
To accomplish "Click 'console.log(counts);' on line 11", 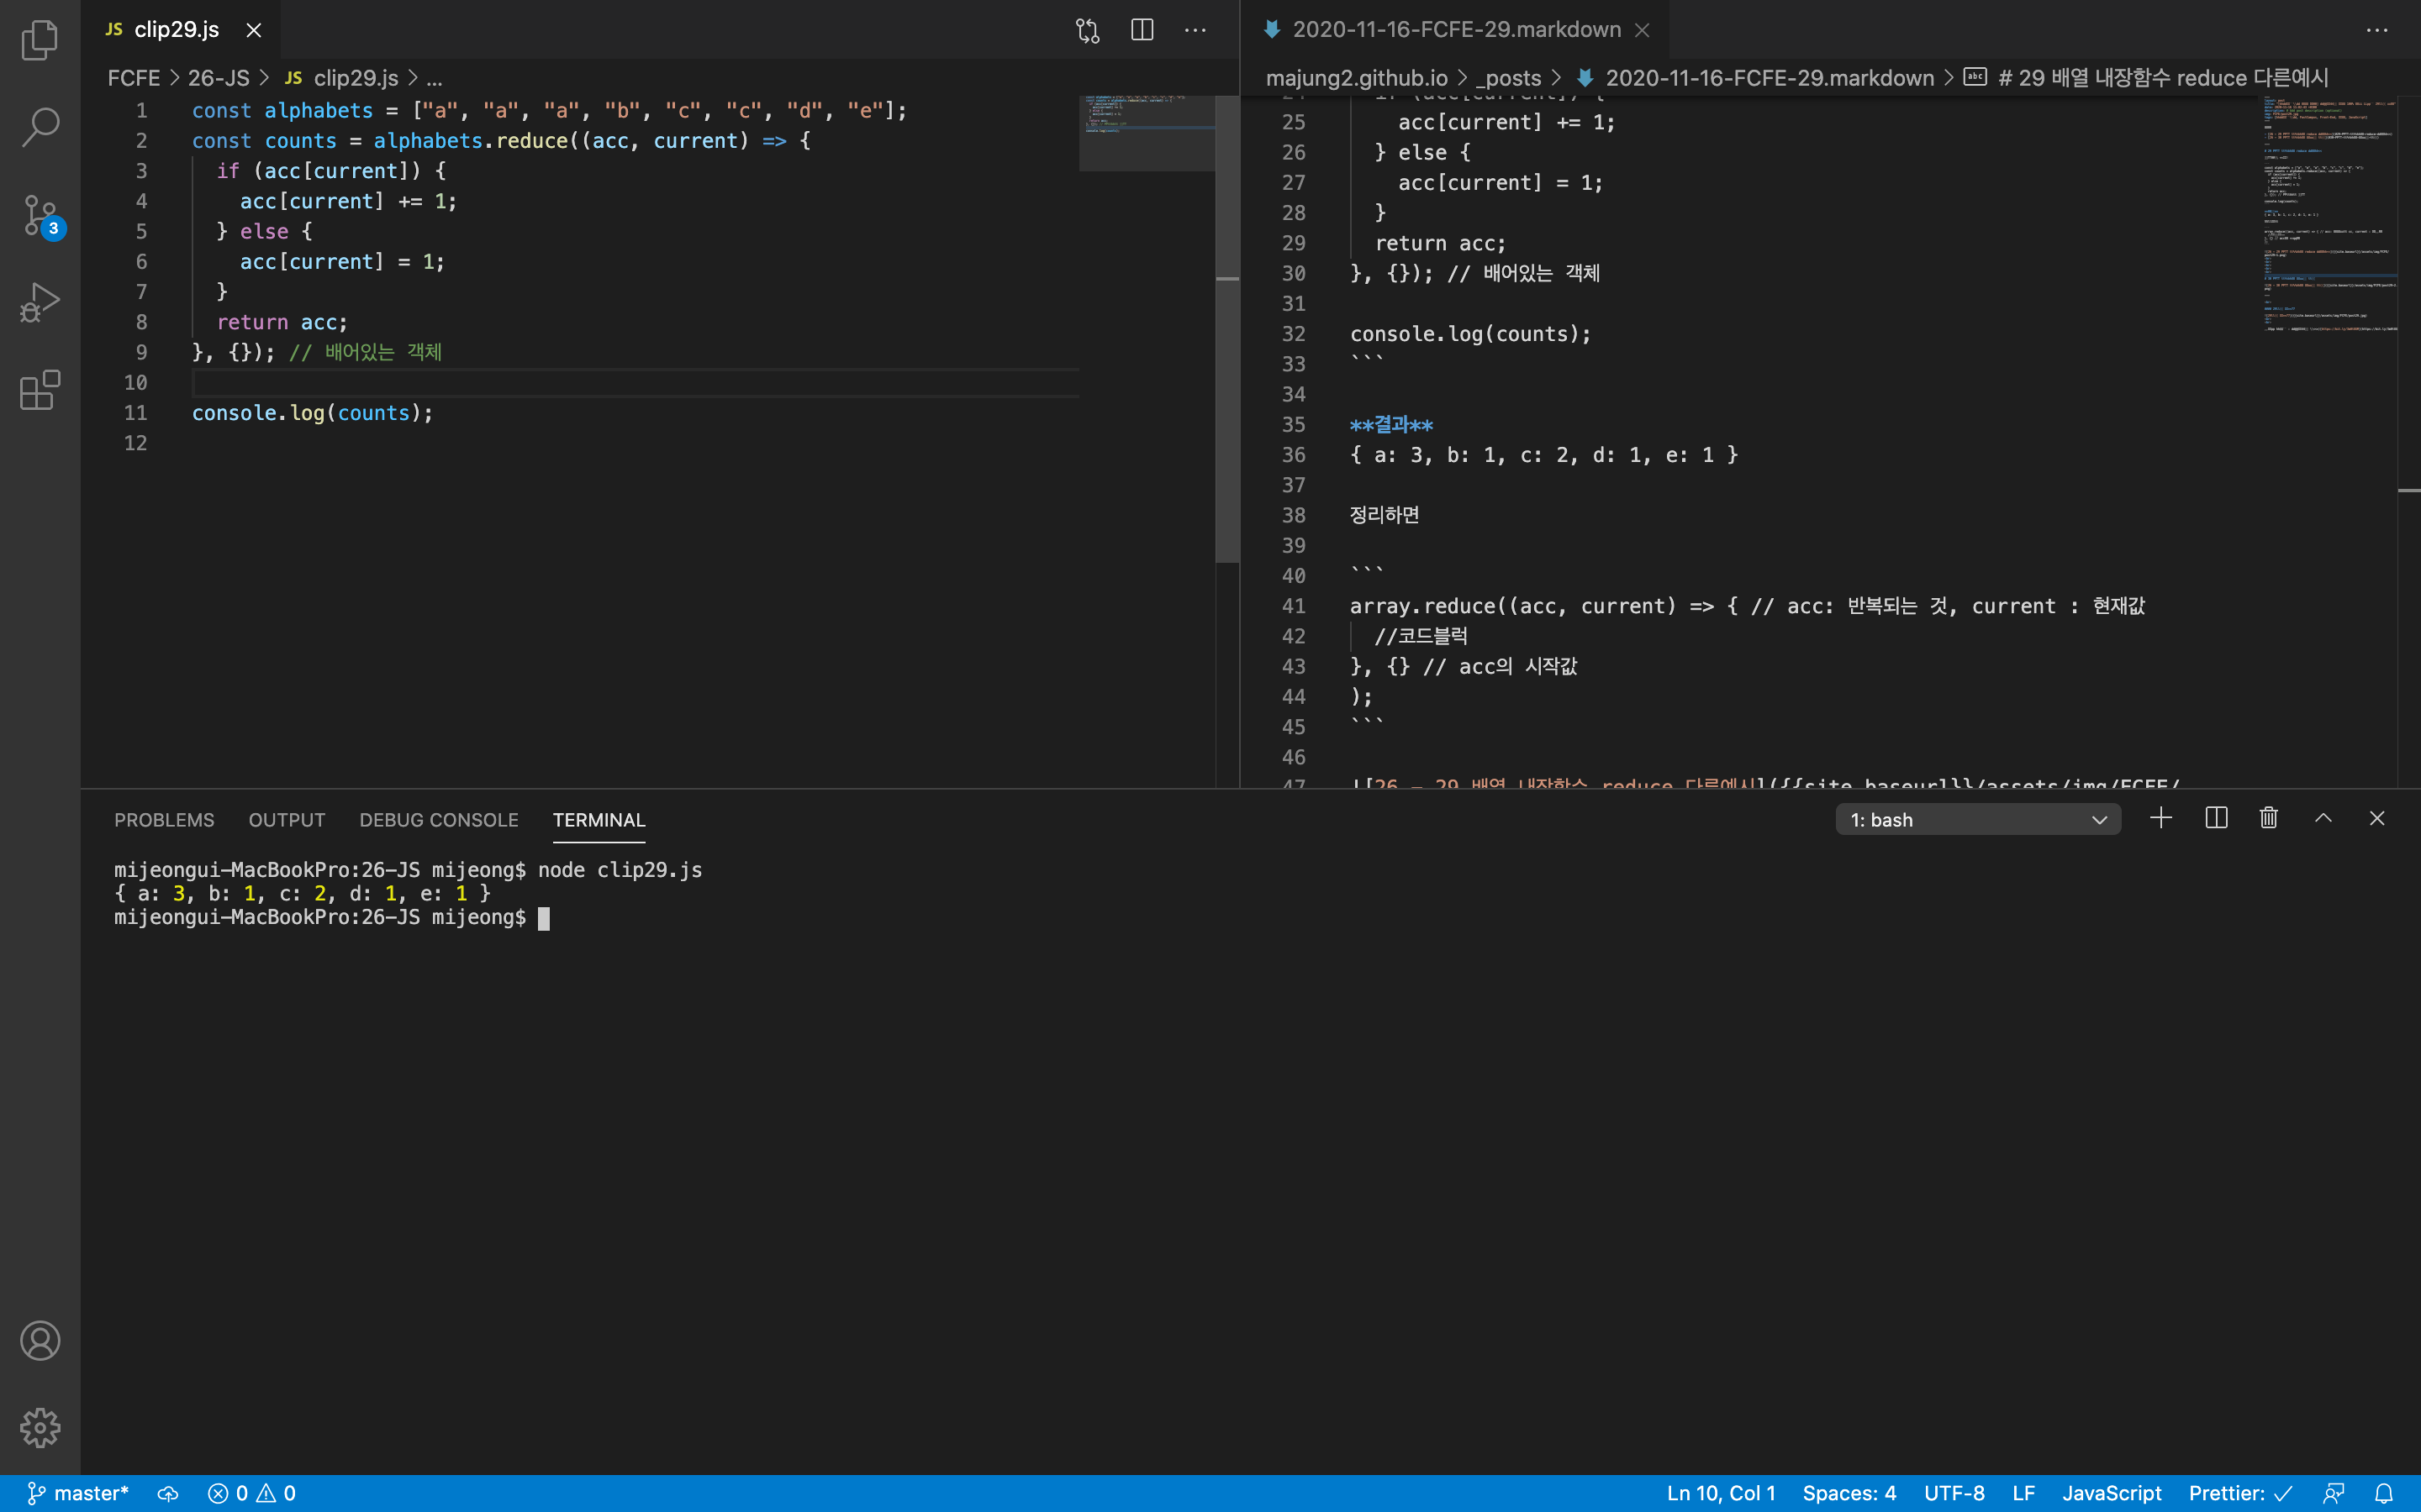I will [313, 413].
